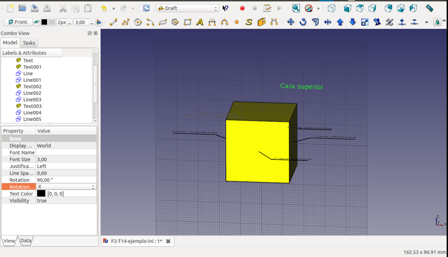Start macro recording with red button
The width and height of the screenshot is (448, 257).
[x=242, y=8]
